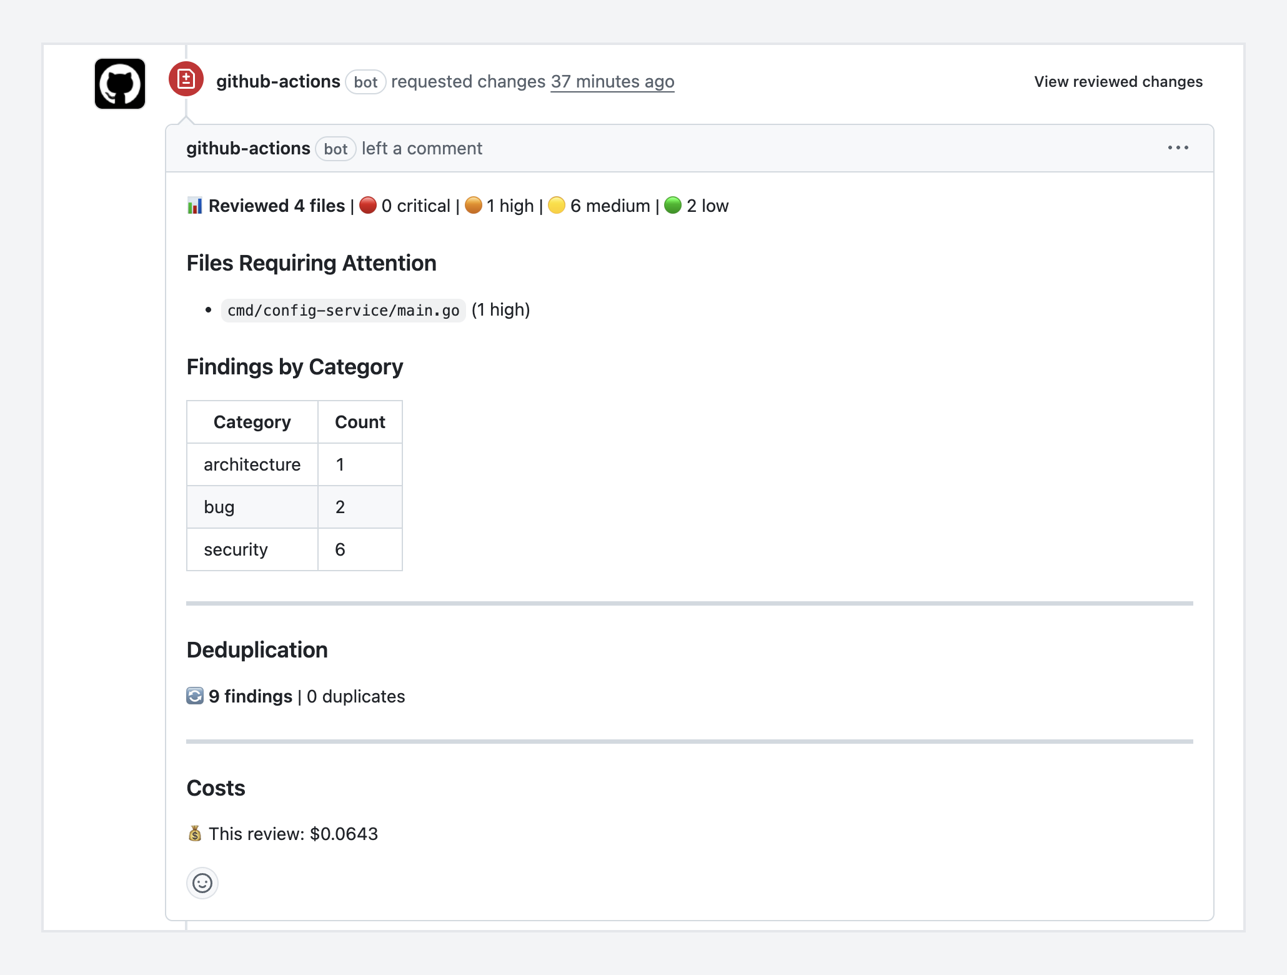The height and width of the screenshot is (975, 1287).
Task: Click the money bag cost icon
Action: tap(194, 833)
